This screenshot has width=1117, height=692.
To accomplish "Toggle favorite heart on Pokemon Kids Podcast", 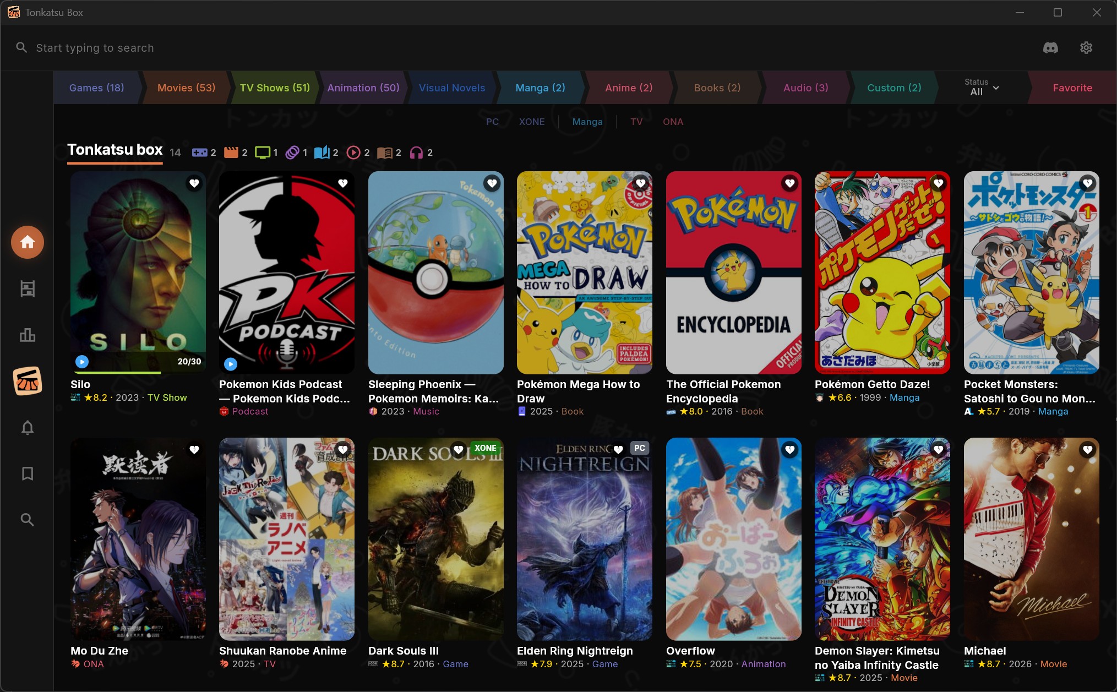I will point(343,183).
